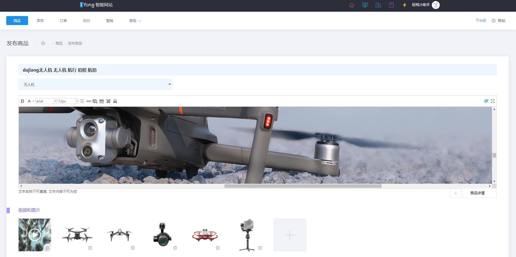Click the yellow lightning bolt icon

405,5
